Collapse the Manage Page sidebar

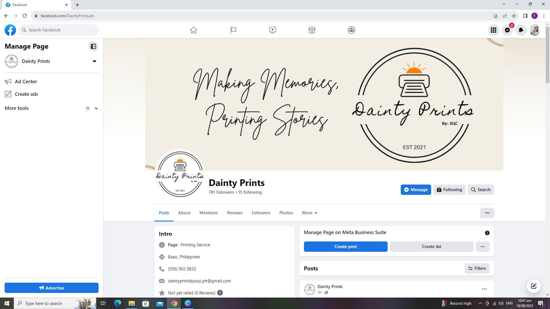(93, 46)
